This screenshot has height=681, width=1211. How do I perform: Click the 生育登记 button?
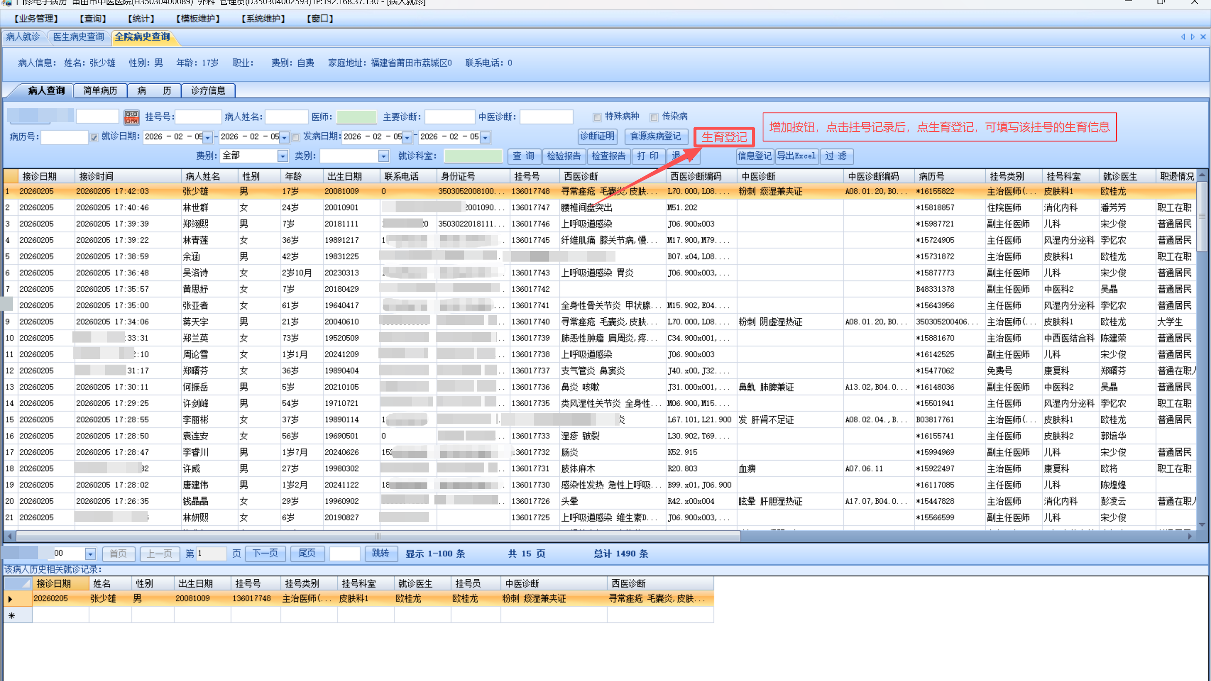[x=724, y=137]
